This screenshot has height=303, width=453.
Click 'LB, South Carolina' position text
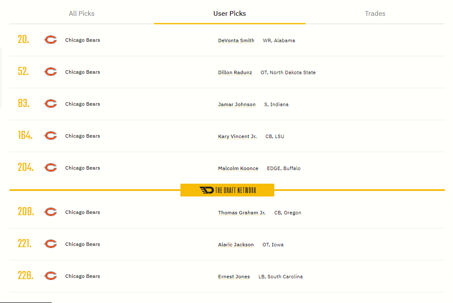click(281, 277)
